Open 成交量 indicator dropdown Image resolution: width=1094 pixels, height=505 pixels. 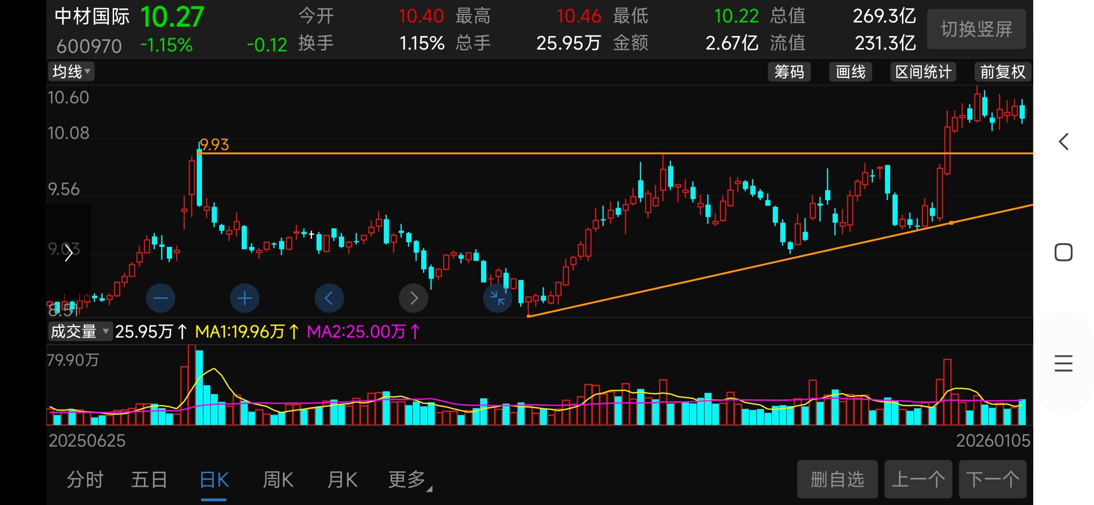[x=80, y=332]
